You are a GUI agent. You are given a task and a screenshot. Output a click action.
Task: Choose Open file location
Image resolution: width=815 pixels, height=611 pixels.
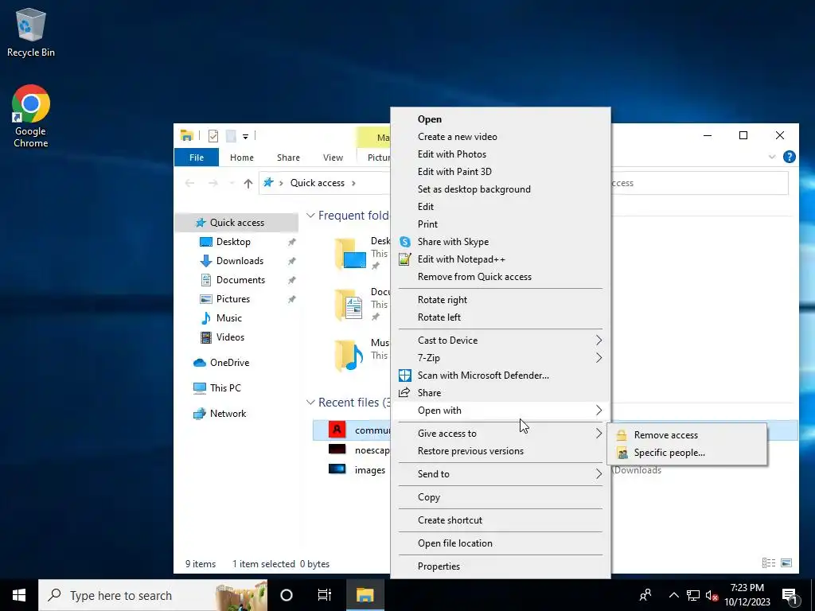click(454, 543)
